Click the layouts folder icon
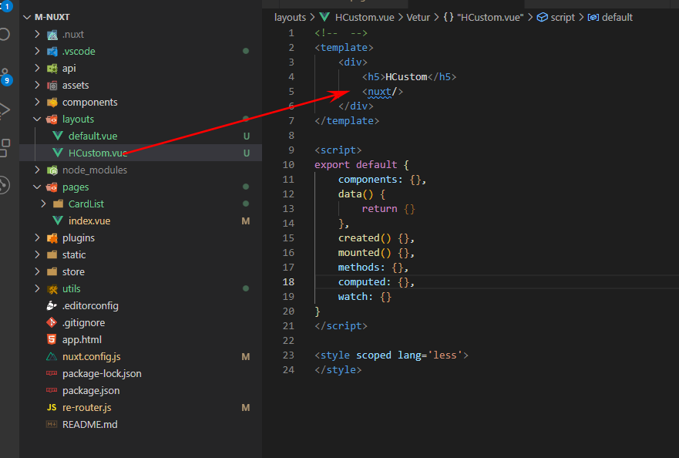 point(52,120)
